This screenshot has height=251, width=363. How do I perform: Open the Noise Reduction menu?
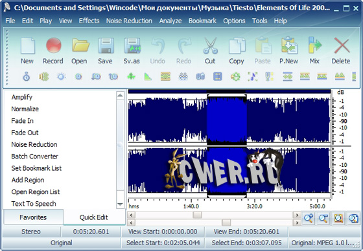point(129,21)
